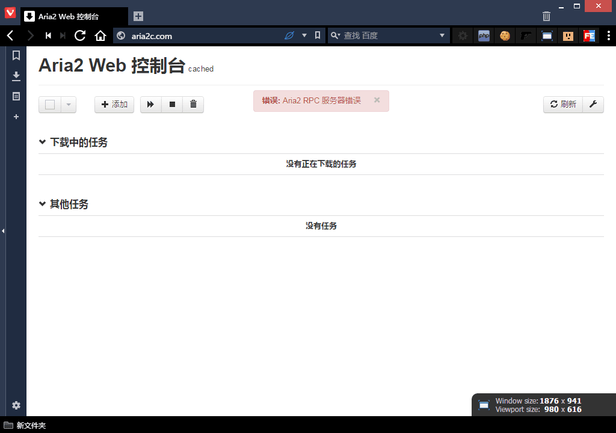The image size is (616, 433).
Task: Start all tasks with double-arrow button
Action: (x=151, y=105)
